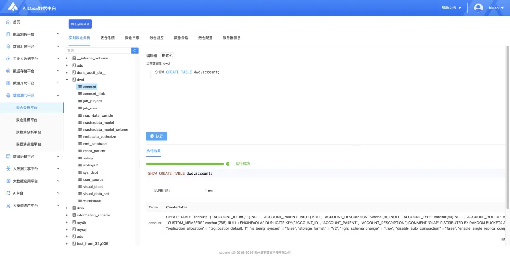Switch to the 数仓日志 tab
This screenshot has height=258, width=510.
pos(132,38)
